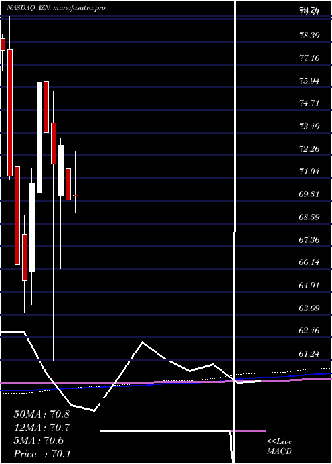Viewport: 332px width, 464px height.
Task: Click the 71.04 price axis label
Action: [x=309, y=171]
